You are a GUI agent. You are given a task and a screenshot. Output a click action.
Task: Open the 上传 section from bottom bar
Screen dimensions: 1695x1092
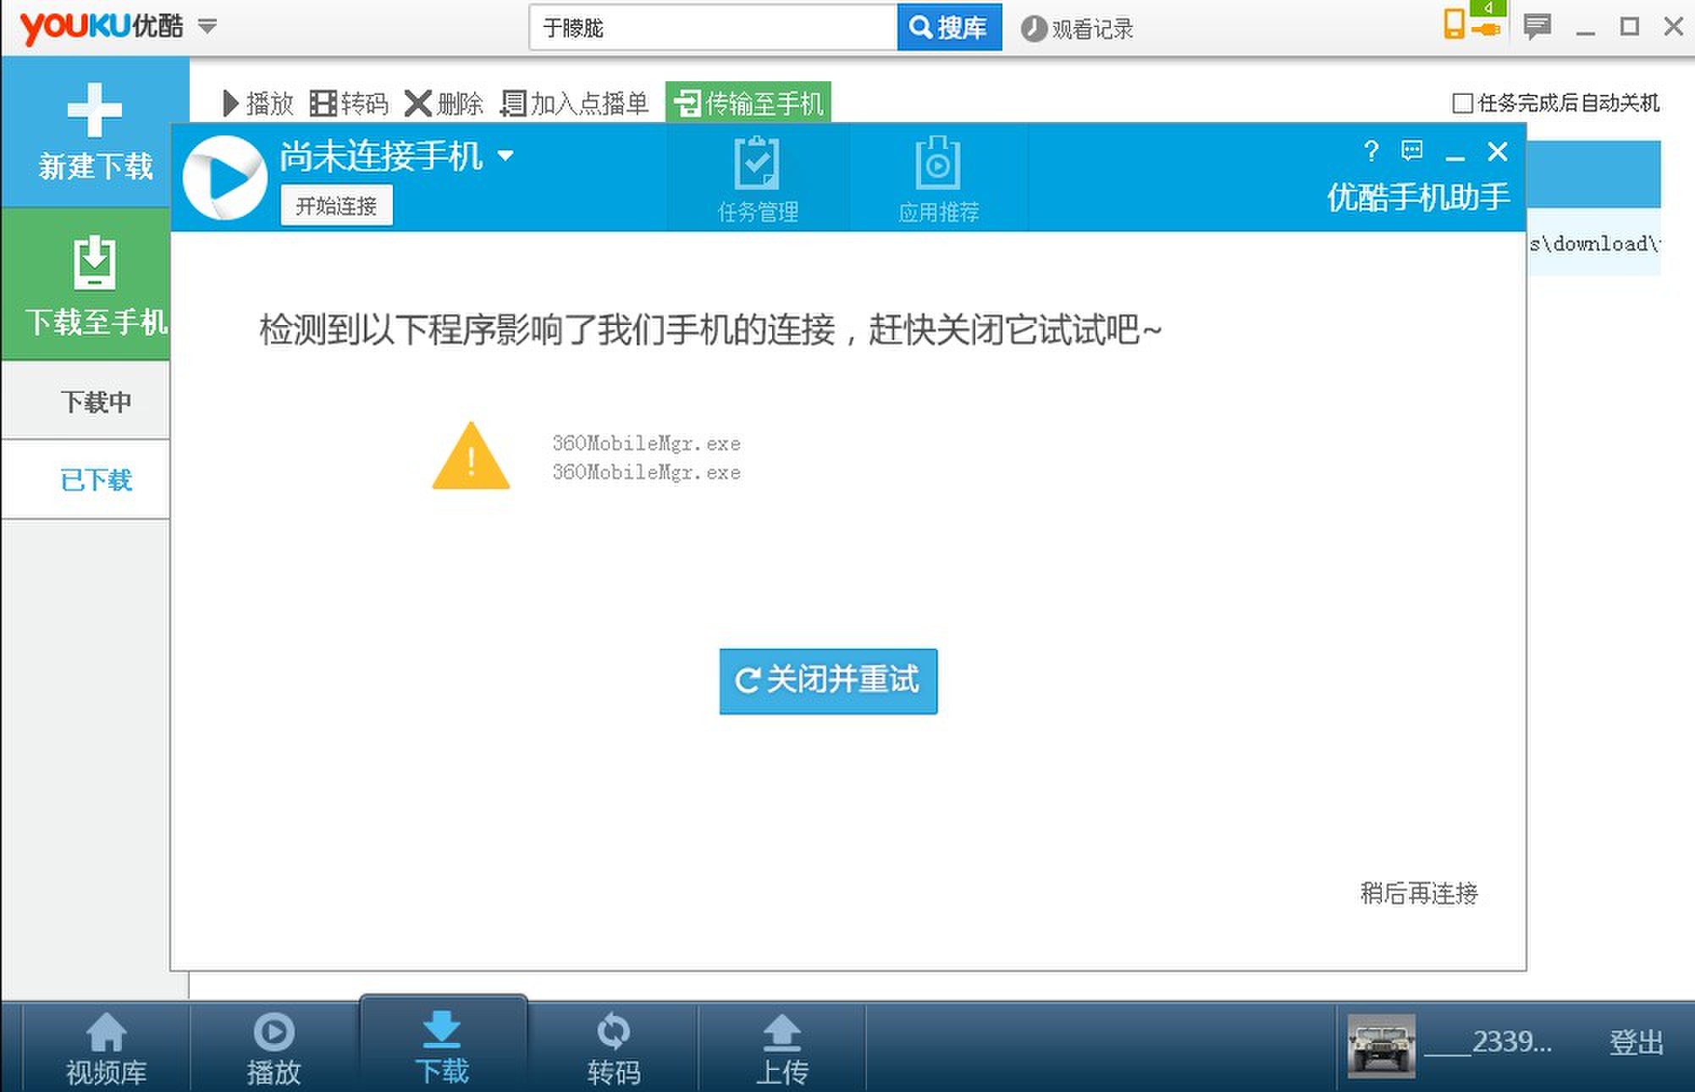(780, 1050)
